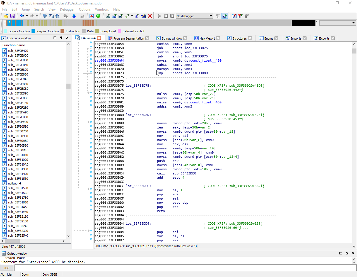Viewport: 357px width, 277px height.
Task: Click the 's' plus struct icon
Action: tap(127, 16)
